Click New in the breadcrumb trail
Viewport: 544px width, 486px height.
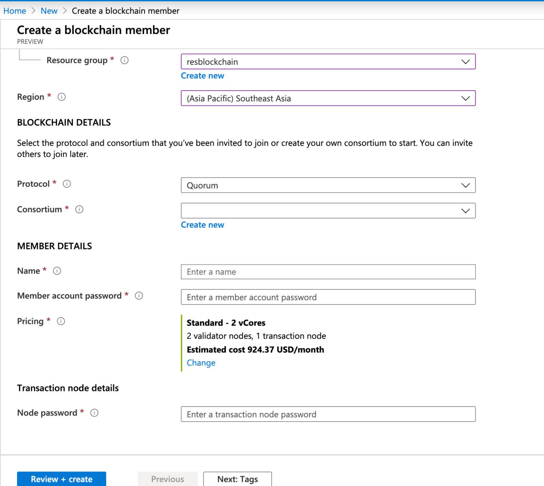[49, 11]
